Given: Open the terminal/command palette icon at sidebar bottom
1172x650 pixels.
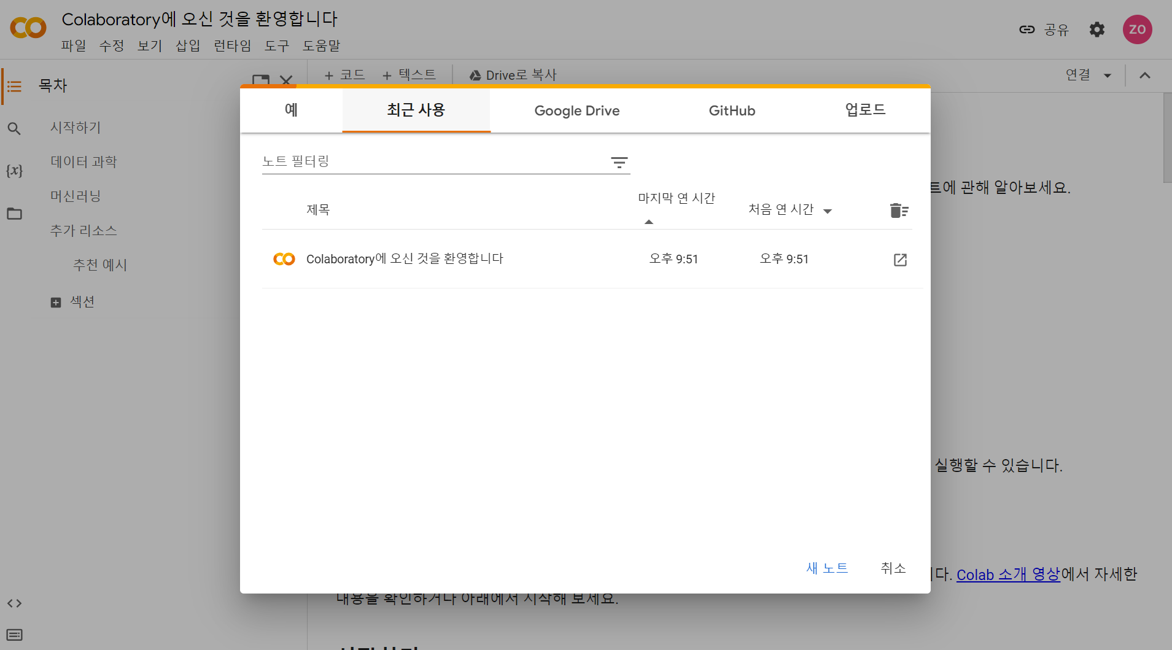Looking at the screenshot, I should click(14, 635).
